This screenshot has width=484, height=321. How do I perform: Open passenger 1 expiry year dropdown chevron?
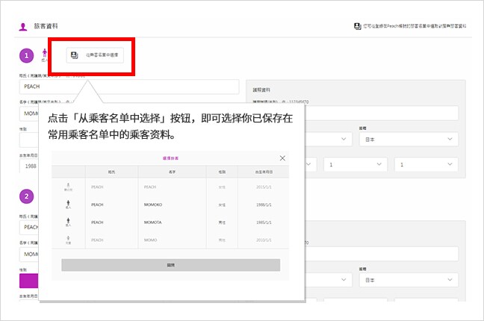tap(308, 164)
